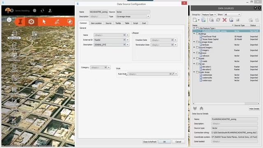The width and height of the screenshot is (263, 148).
Task: Clear the External ID field with its X
Action: tap(125, 40)
